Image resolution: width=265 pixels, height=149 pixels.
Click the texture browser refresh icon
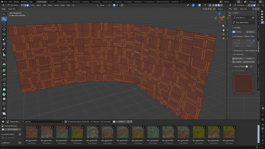click(x=128, y=122)
